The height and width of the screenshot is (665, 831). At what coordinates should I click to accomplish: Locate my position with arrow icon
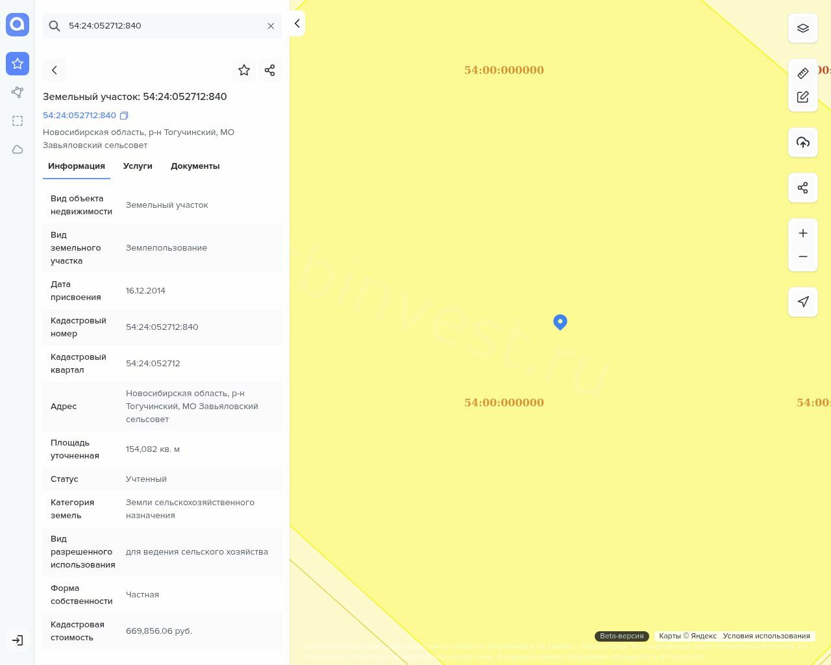click(x=802, y=302)
